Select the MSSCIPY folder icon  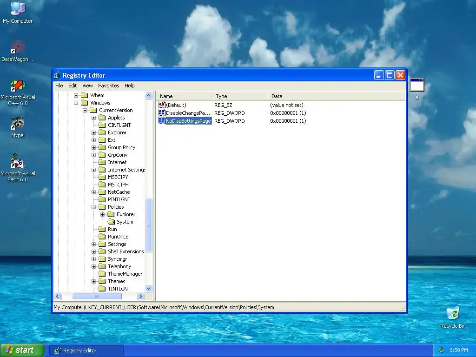[x=102, y=177]
